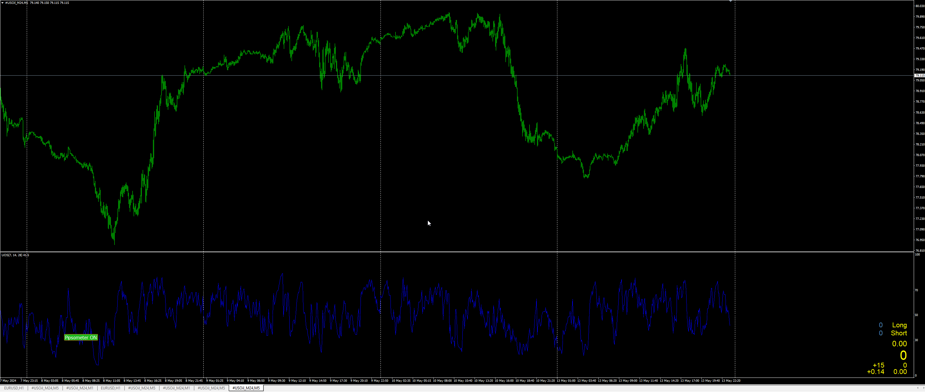Click the 9 May 12:10 time axis label

click(x=297, y=380)
